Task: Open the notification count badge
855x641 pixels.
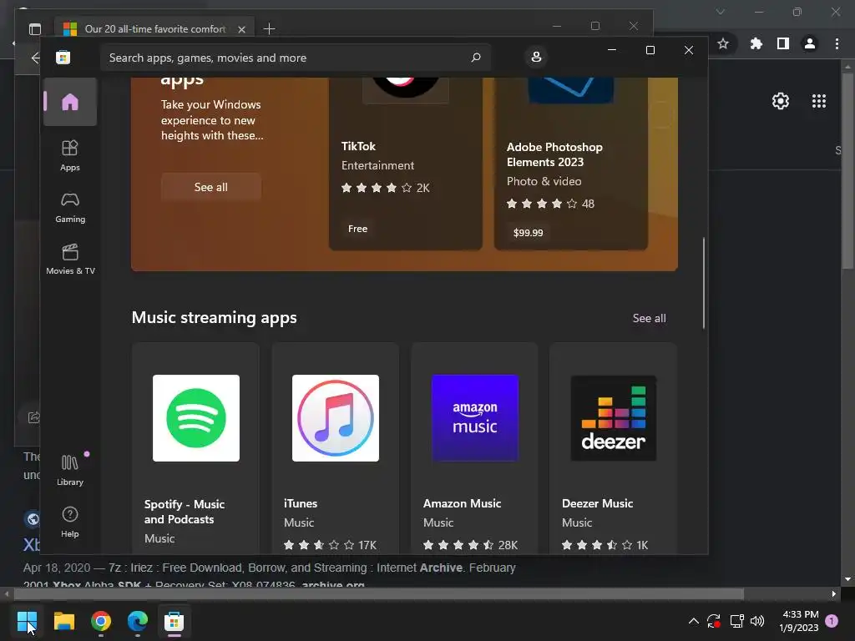Action: pyautogui.click(x=832, y=620)
